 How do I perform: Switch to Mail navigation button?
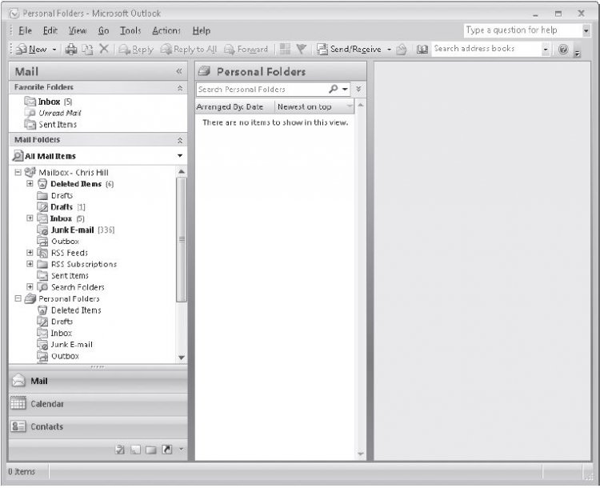coord(98,382)
